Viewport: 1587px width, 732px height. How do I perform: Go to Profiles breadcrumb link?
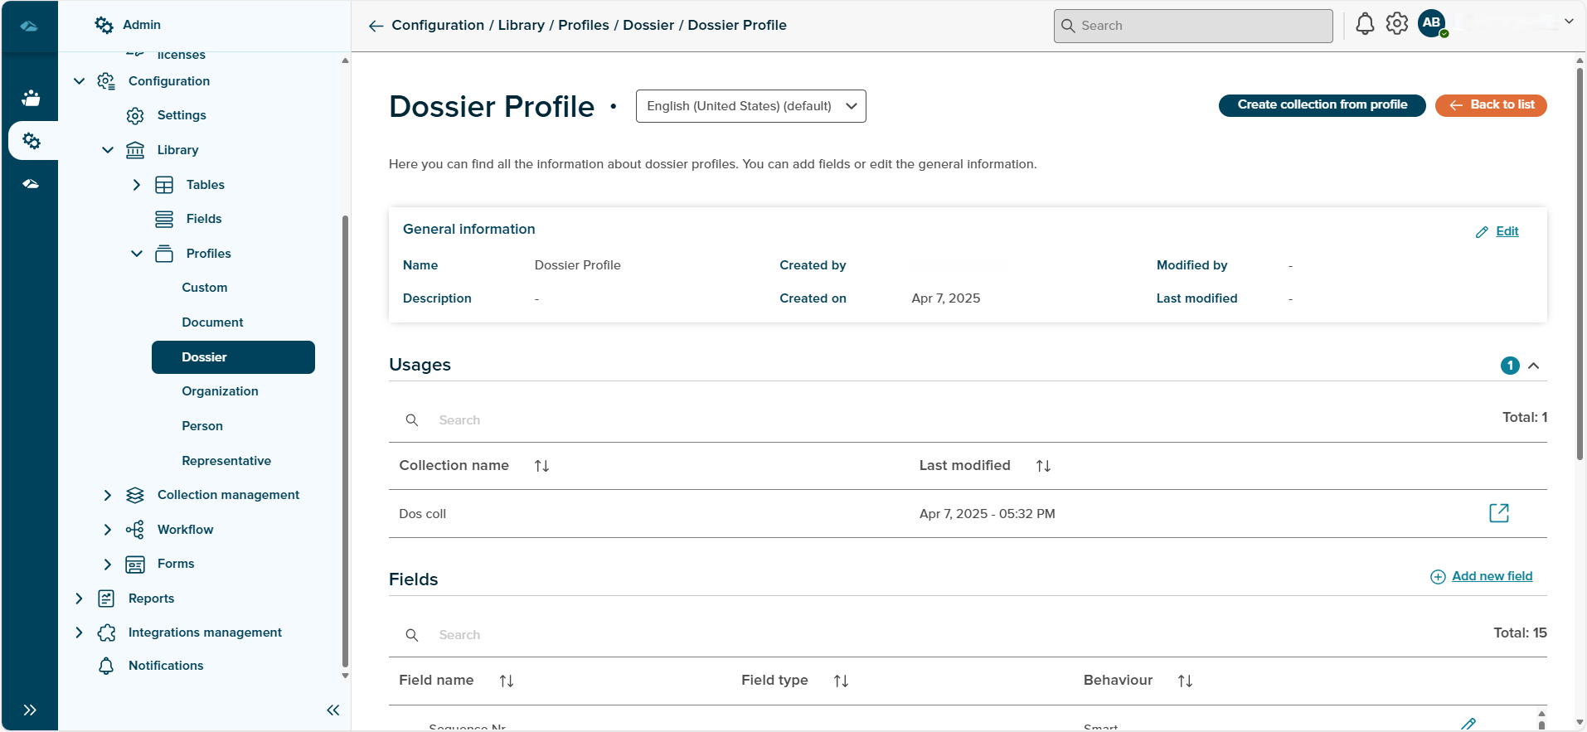point(584,25)
